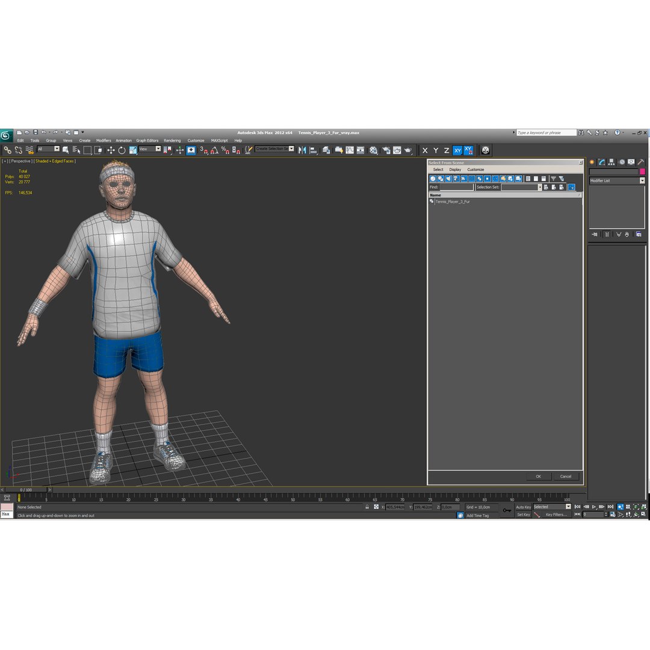Click the Unlink Selection tool
The image size is (650, 650).
pos(18,150)
